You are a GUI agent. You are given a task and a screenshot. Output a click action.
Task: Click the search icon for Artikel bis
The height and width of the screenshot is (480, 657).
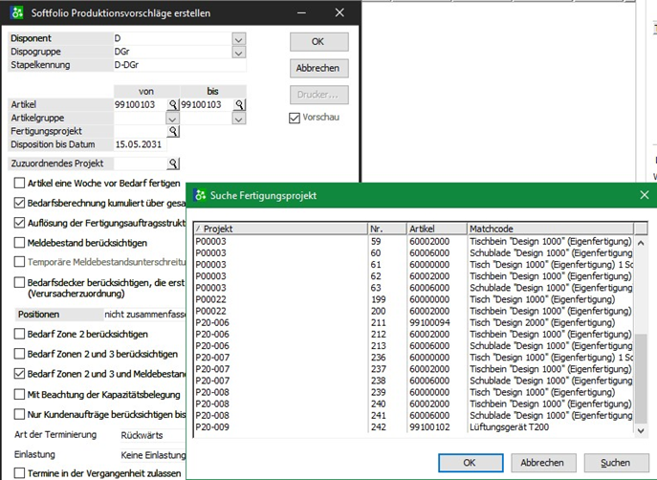[240, 104]
